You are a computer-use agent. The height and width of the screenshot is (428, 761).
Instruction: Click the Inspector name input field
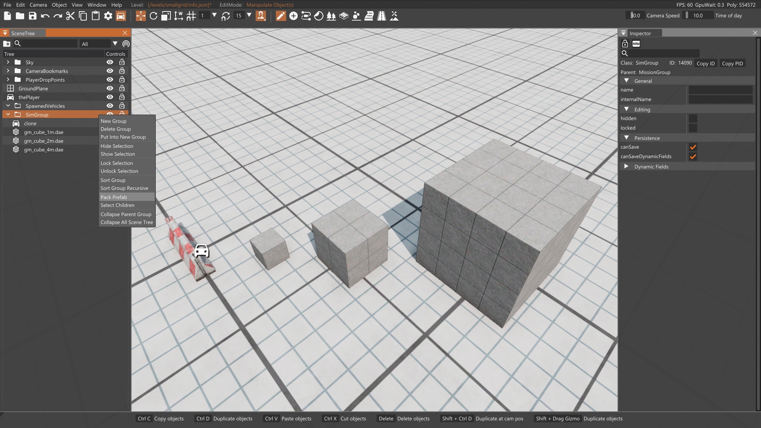click(721, 90)
